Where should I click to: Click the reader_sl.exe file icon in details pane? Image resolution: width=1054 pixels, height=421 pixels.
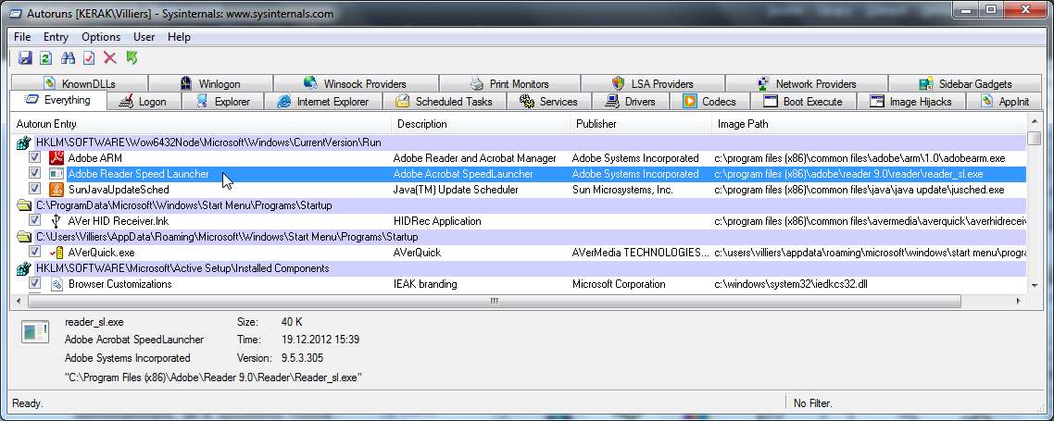[x=35, y=331]
